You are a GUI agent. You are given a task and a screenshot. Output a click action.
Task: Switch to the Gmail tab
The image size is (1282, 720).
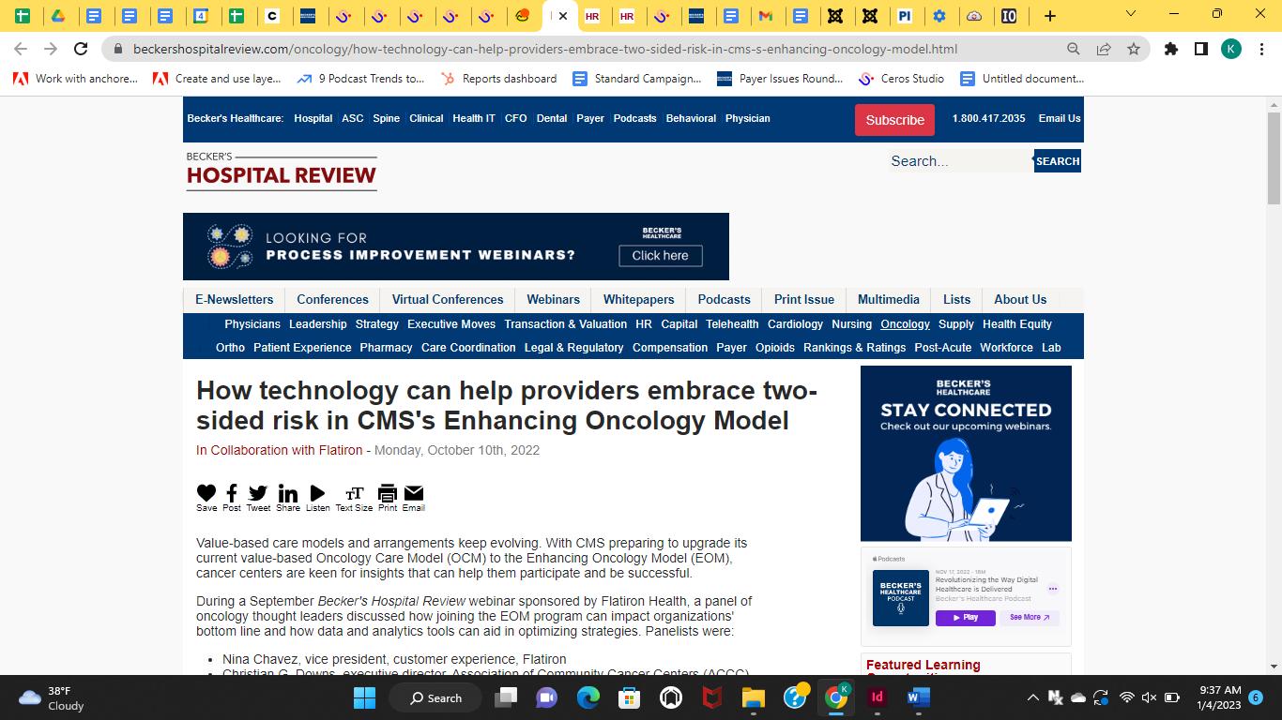(766, 16)
